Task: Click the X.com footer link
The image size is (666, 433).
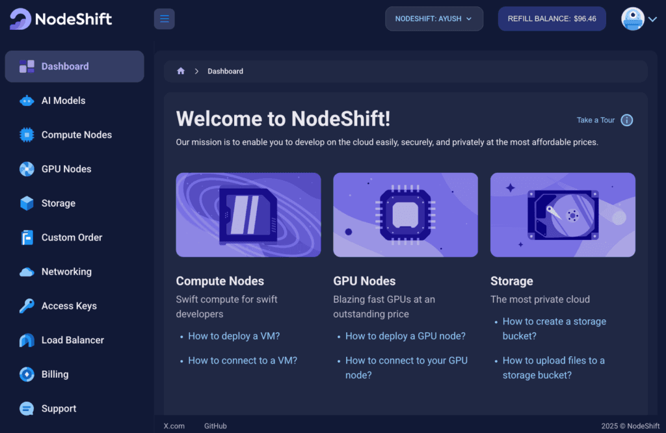Action: pos(174,426)
